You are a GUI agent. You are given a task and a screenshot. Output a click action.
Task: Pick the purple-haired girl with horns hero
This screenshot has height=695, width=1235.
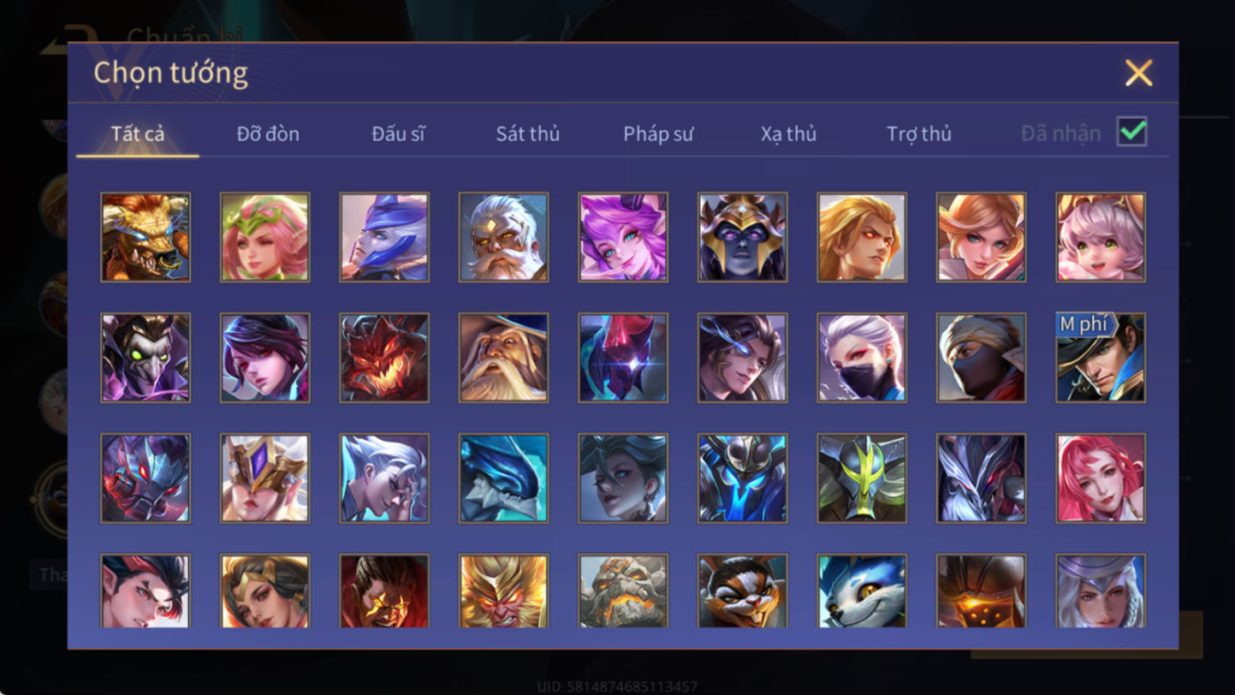623,237
